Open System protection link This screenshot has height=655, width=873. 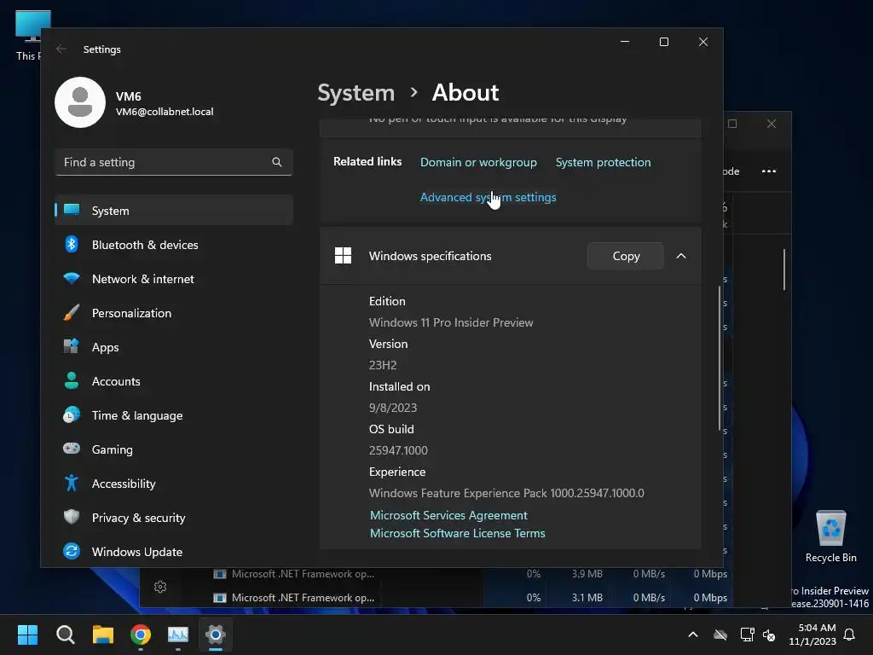point(603,162)
